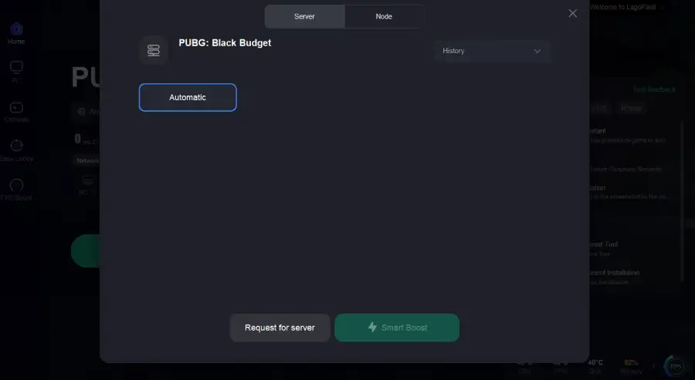Screen dimensions: 695x380
Task: Click the lightning bolt on Smart Boost
Action: 372,328
